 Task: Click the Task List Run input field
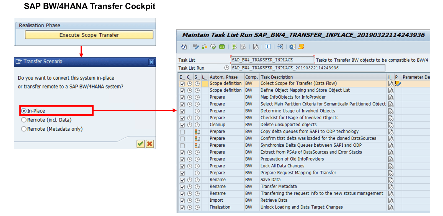pos(308,68)
